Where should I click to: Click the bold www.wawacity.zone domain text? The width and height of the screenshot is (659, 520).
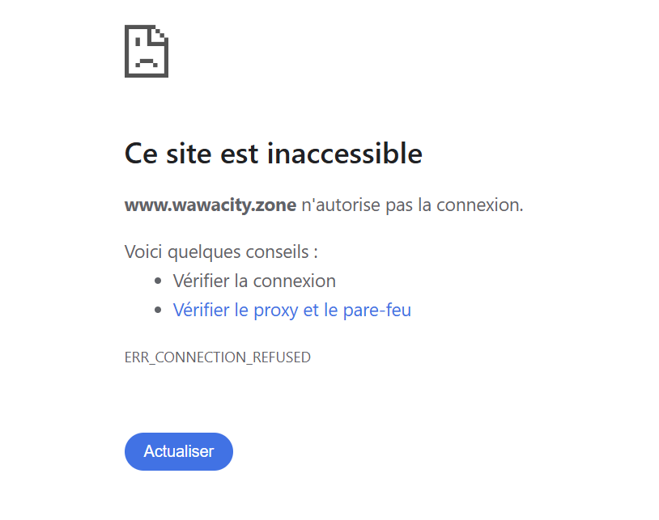(x=210, y=205)
